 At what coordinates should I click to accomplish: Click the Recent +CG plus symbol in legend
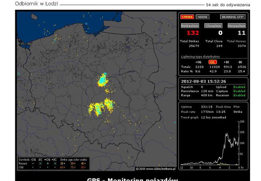(x=48, y=164)
